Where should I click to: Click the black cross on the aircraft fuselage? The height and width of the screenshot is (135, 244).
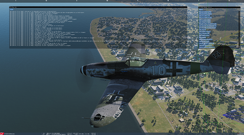click(176, 70)
